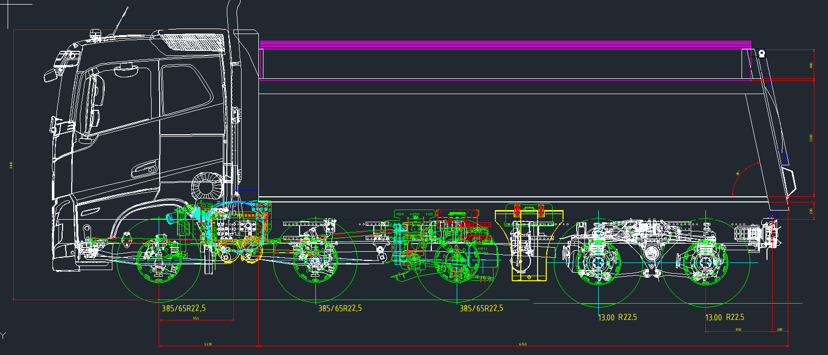Click the 200 rear overhang dimension
The height and width of the screenshot is (355, 828).
780,330
